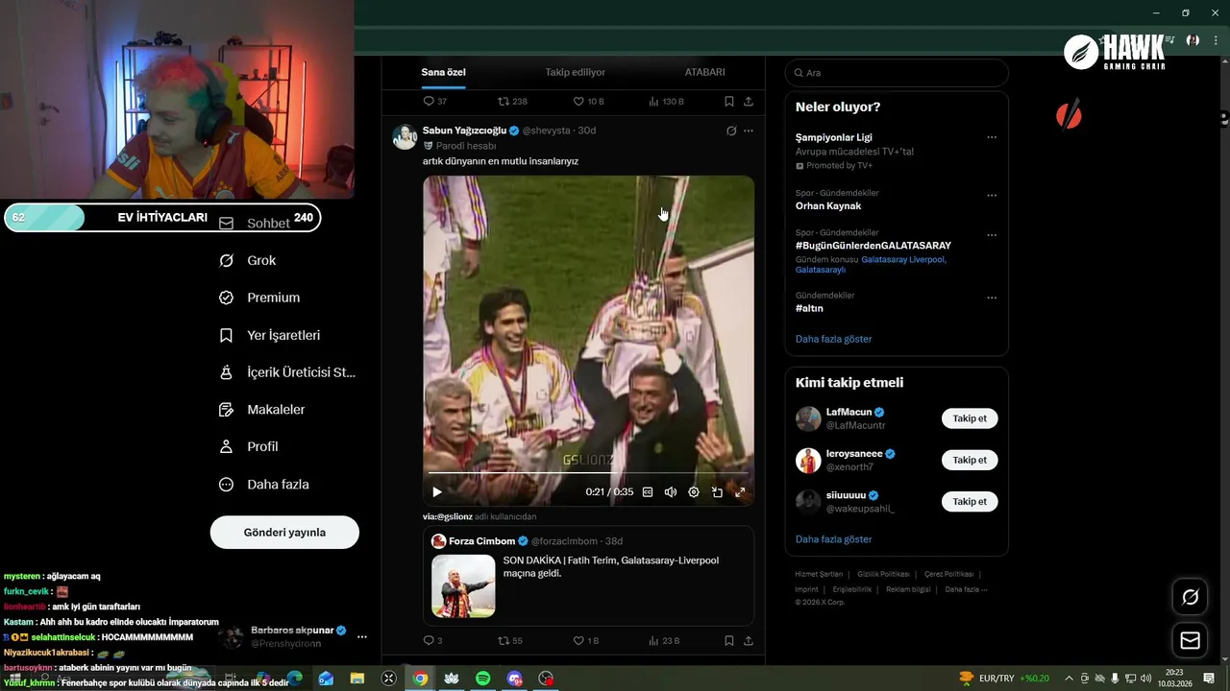Open floating Grok button
Screen dimensions: 1230x691
pos(1190,597)
